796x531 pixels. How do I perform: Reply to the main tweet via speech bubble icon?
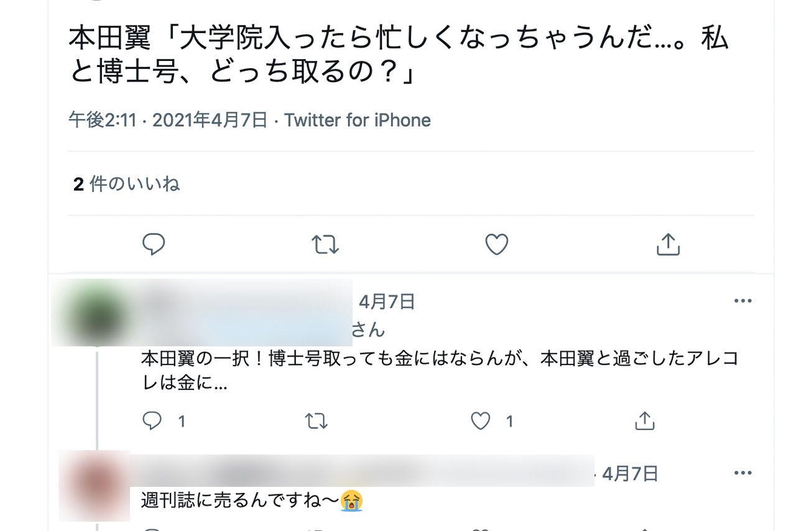click(x=154, y=245)
